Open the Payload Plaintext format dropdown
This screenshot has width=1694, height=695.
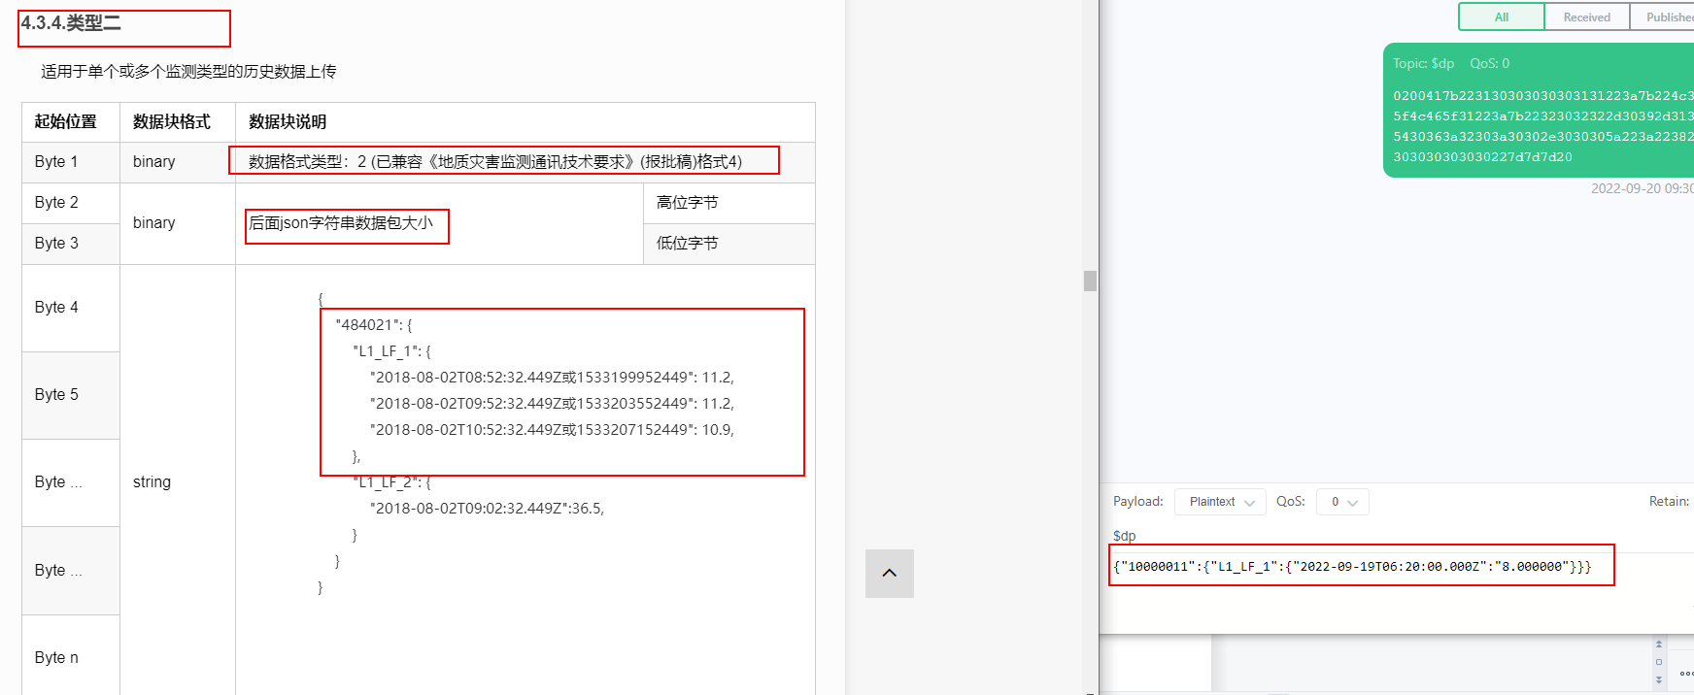pyautogui.click(x=1221, y=502)
